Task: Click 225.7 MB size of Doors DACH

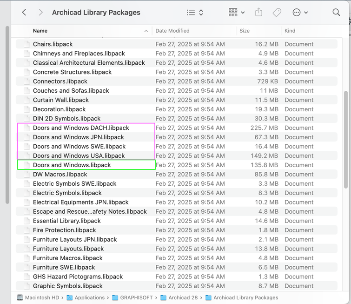Action: pos(264,128)
